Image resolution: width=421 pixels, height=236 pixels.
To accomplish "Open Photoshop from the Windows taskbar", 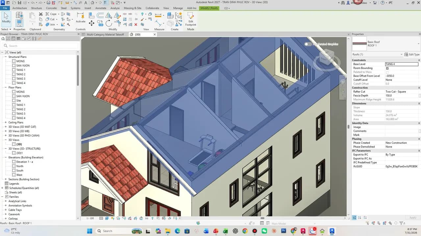I will click(x=284, y=231).
